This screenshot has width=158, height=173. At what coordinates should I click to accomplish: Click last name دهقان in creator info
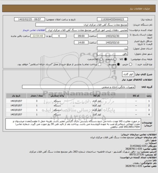pos(137,163)
